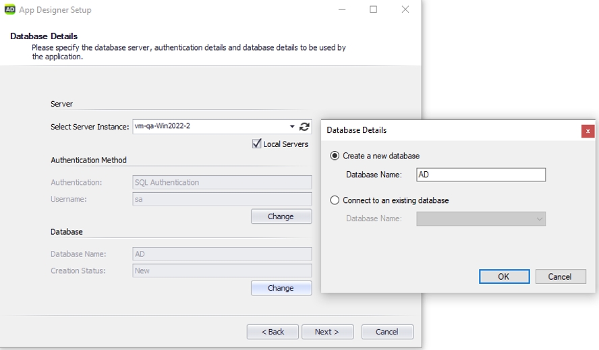Select Create a new database option

(x=335, y=156)
